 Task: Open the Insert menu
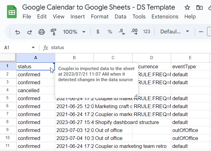78,17
